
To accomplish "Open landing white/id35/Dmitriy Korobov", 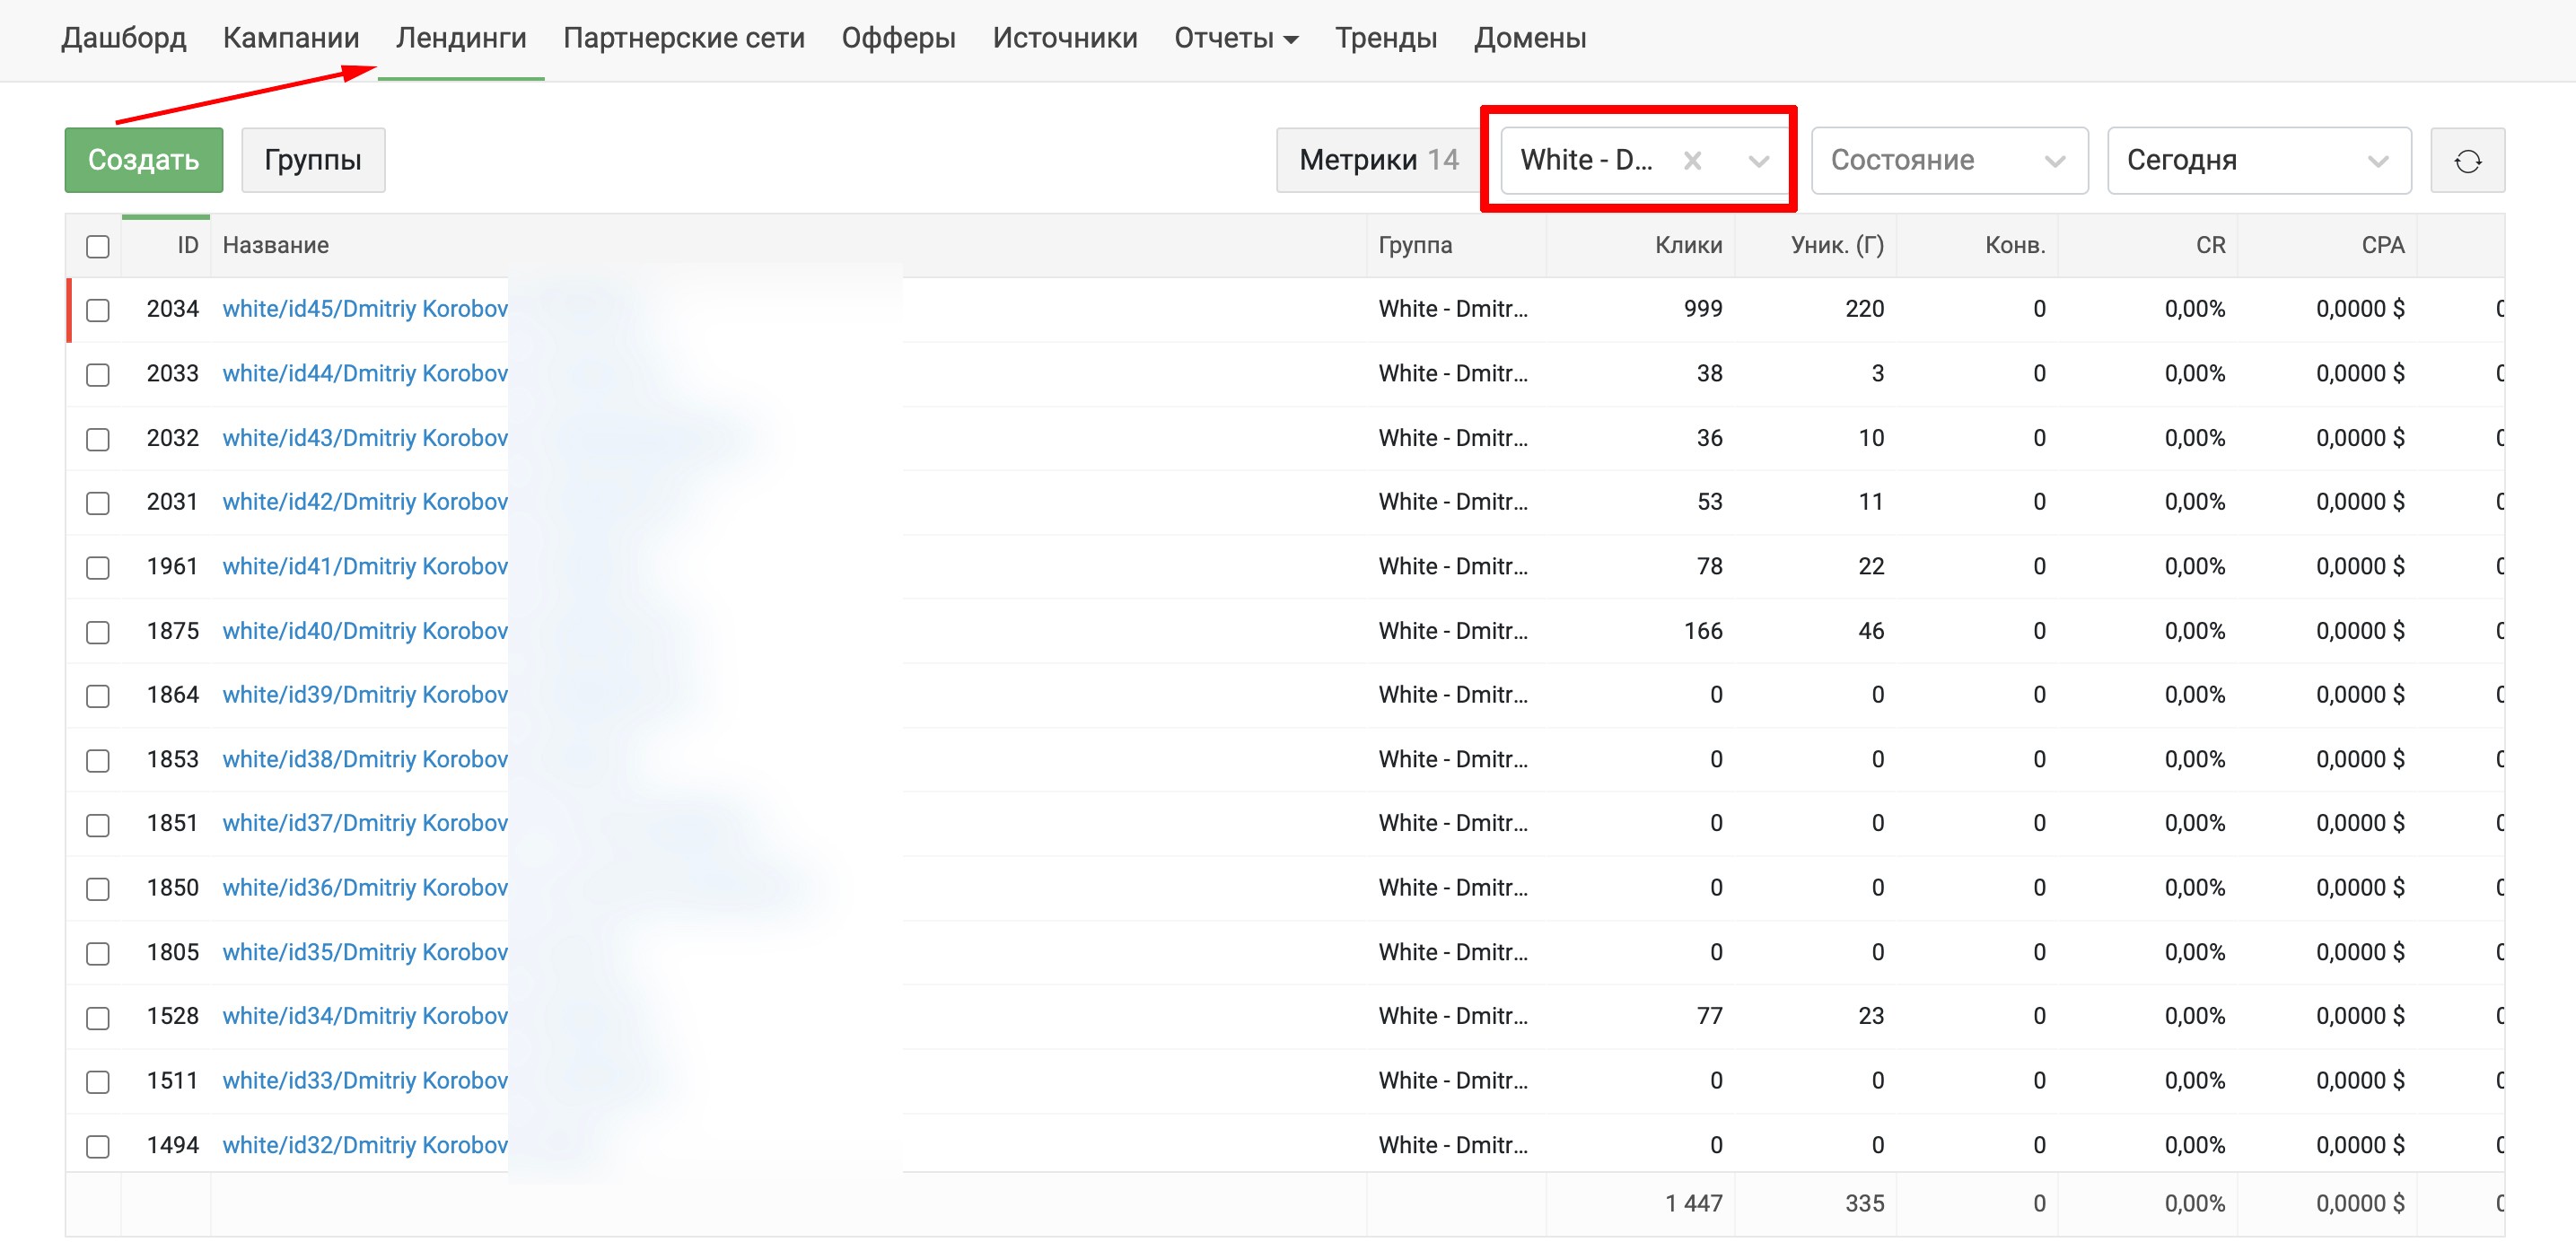I will pyautogui.click(x=365, y=952).
